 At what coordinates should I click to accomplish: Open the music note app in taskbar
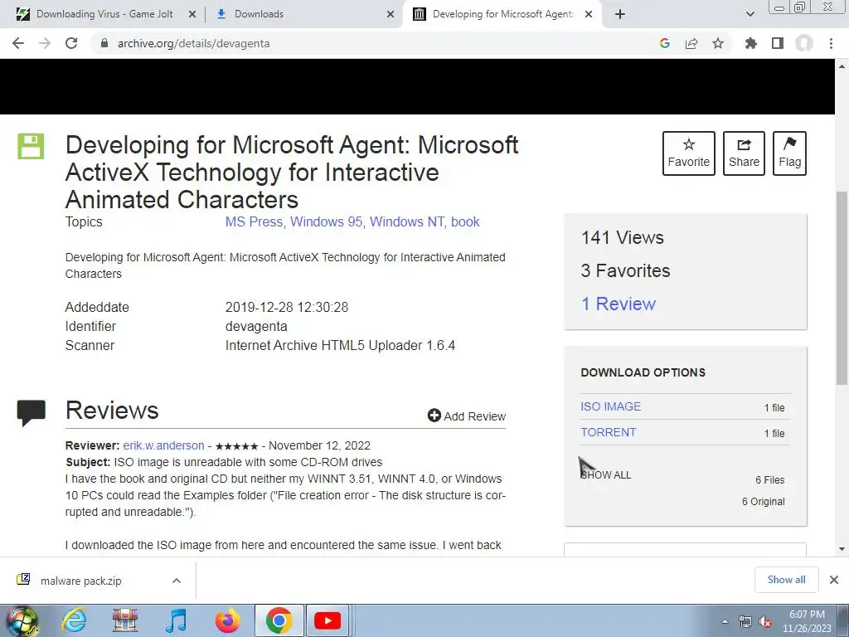(x=176, y=620)
